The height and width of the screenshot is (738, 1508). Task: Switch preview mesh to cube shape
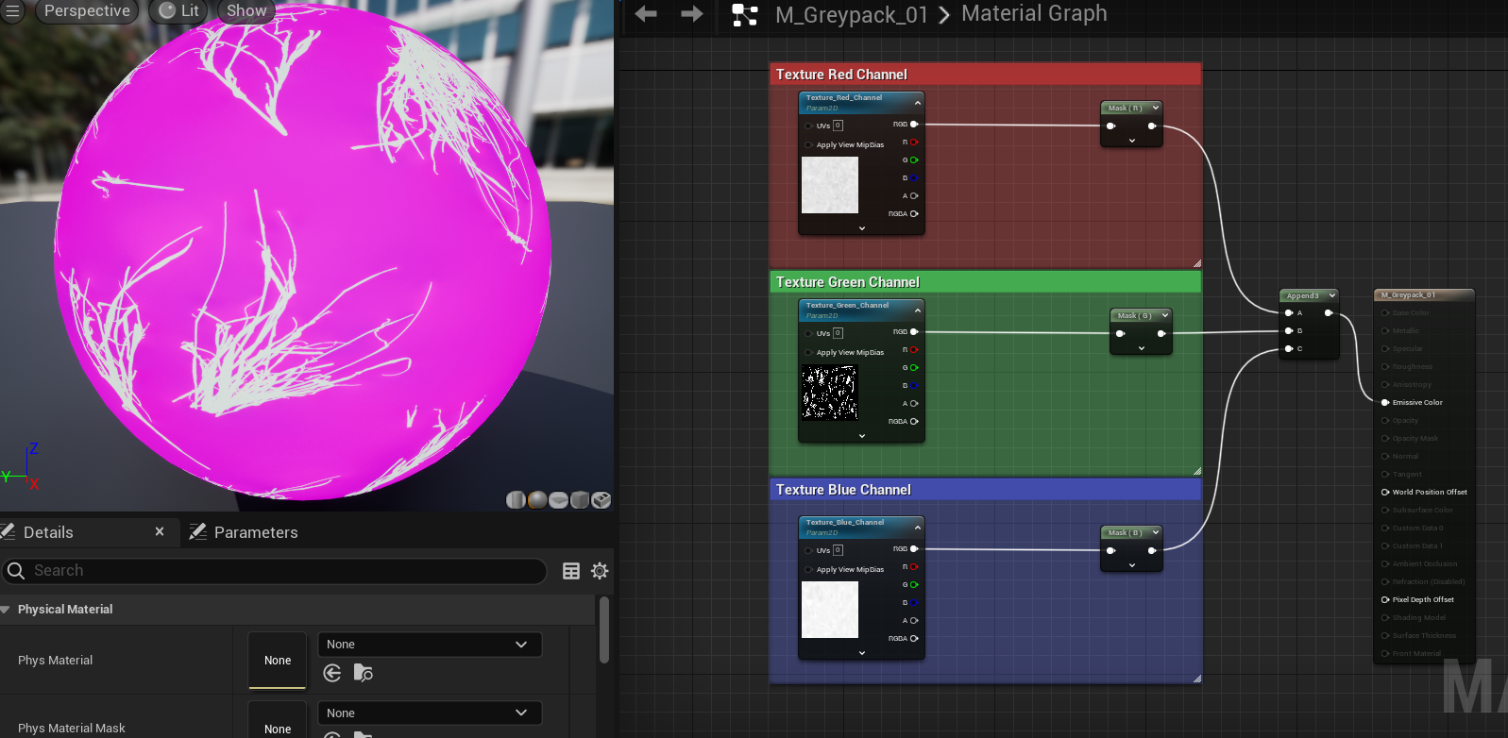(580, 500)
